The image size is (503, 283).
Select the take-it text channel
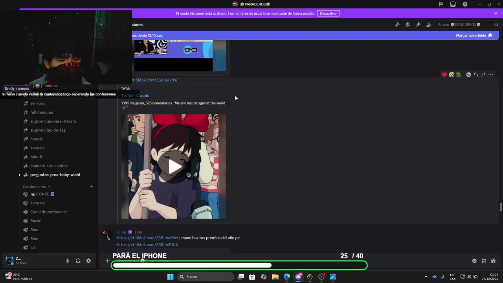(37, 157)
